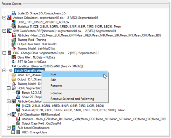Click icon of SVM Classification RBF[Normalize] under Batch

[14, 114]
